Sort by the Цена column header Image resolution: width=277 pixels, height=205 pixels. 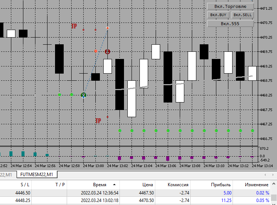[x=138, y=185]
